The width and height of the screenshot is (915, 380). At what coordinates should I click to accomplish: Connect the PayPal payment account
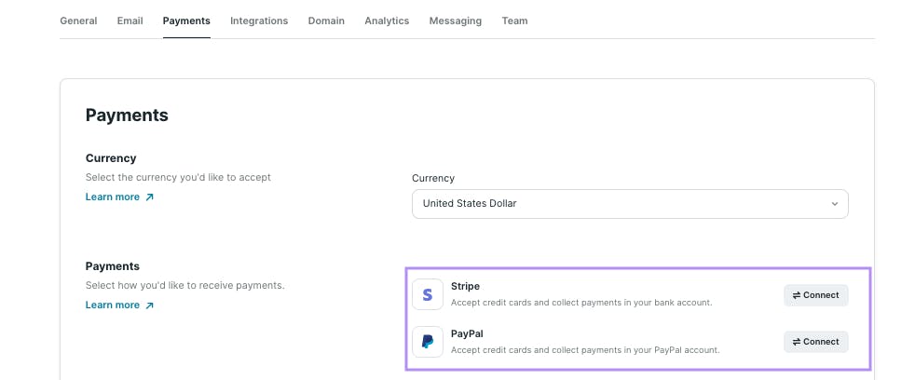click(x=815, y=342)
